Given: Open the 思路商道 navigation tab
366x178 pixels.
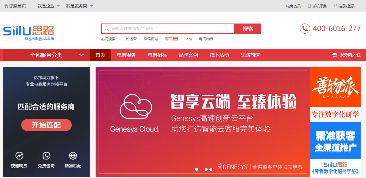Looking at the screenshot, I should pos(250,55).
